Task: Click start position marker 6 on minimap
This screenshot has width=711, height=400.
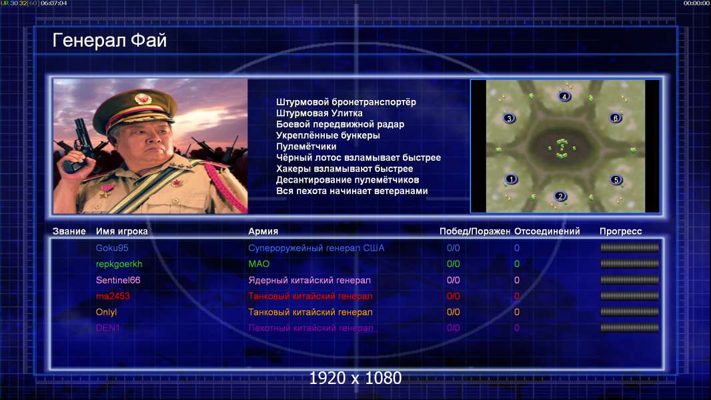Action: tap(616, 118)
